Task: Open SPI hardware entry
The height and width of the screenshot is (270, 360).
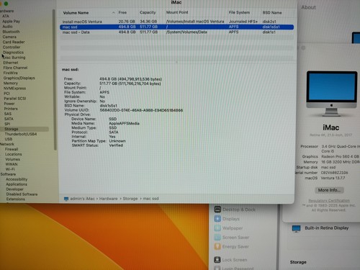Action: [7, 124]
